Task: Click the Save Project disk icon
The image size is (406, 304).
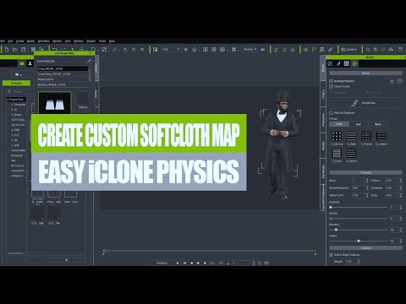Action: [x=24, y=50]
